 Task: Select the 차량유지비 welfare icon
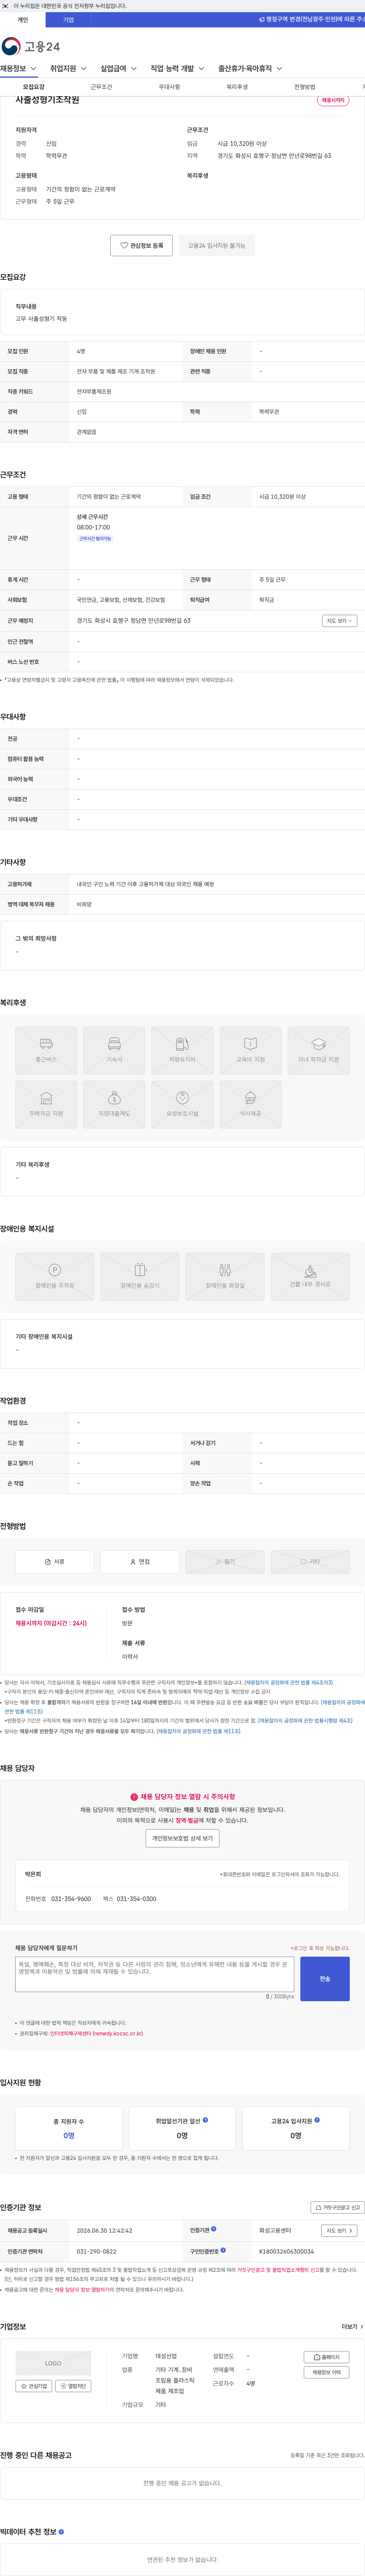(x=182, y=1051)
